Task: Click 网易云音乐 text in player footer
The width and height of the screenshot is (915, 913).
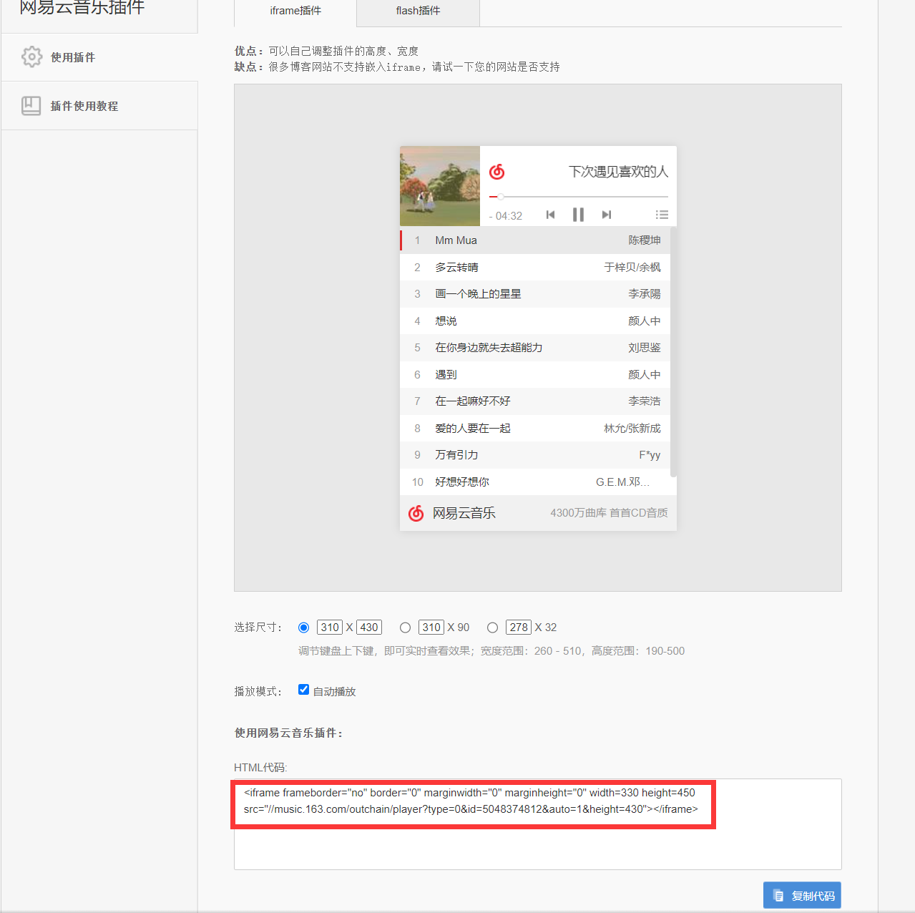Action: coord(464,513)
